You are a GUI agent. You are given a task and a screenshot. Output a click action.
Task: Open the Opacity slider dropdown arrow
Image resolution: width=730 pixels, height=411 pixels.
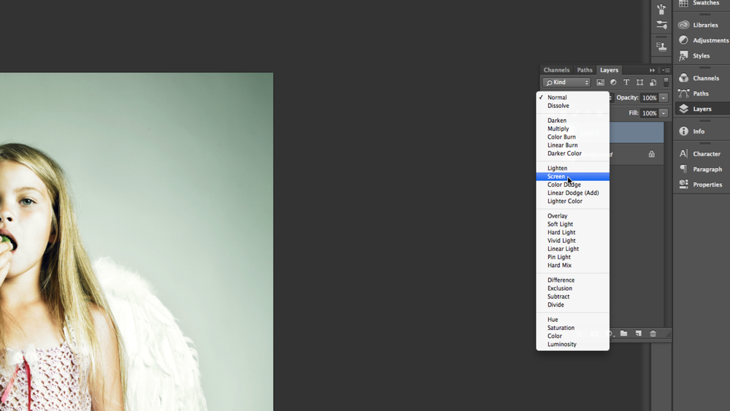pos(664,98)
